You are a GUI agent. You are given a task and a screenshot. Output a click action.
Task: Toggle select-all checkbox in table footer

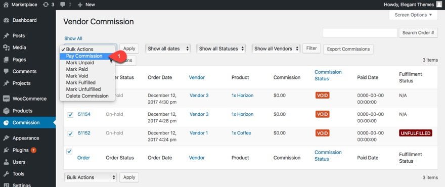point(69,152)
